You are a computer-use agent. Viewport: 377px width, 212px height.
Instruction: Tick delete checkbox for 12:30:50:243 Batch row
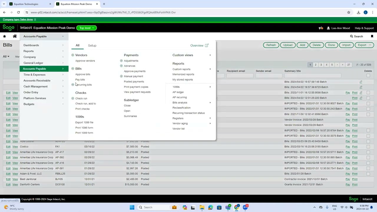coord(368,109)
